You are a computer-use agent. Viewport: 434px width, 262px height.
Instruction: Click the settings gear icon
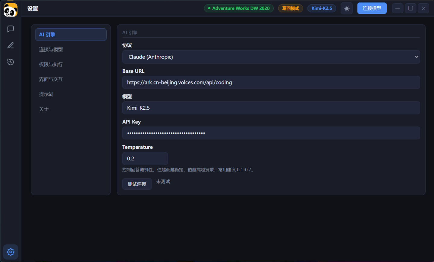(11, 252)
